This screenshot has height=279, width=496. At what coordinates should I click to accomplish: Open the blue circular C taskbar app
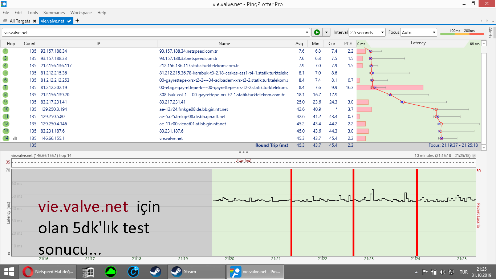pos(133,271)
